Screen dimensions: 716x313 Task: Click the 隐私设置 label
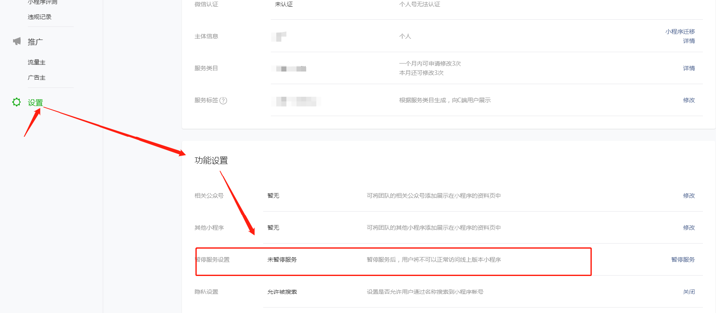(x=206, y=292)
